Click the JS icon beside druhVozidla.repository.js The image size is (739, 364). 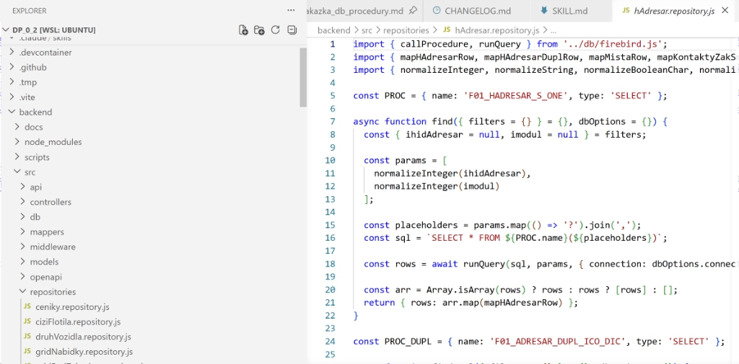point(27,337)
